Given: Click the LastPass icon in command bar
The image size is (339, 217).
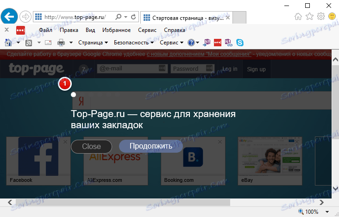Looking at the screenshot, I should (218, 43).
